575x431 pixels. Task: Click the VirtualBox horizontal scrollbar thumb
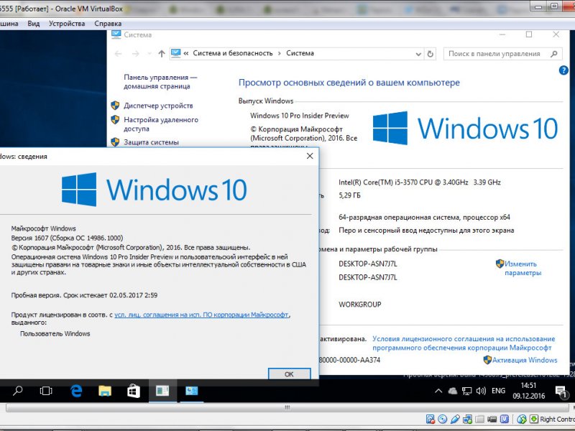coord(287,407)
